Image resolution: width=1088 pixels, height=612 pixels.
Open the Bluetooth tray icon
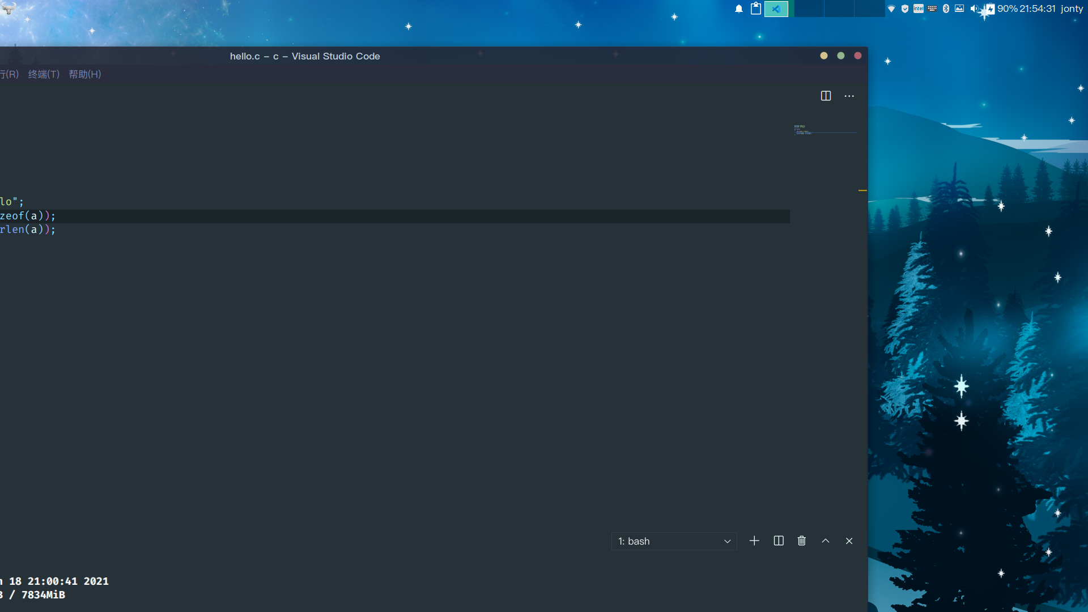pyautogui.click(x=946, y=8)
